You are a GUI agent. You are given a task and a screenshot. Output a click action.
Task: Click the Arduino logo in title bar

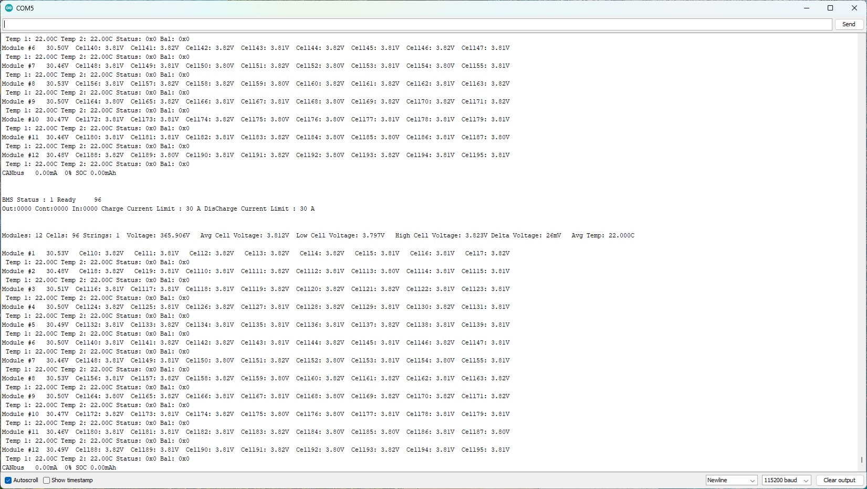[8, 8]
